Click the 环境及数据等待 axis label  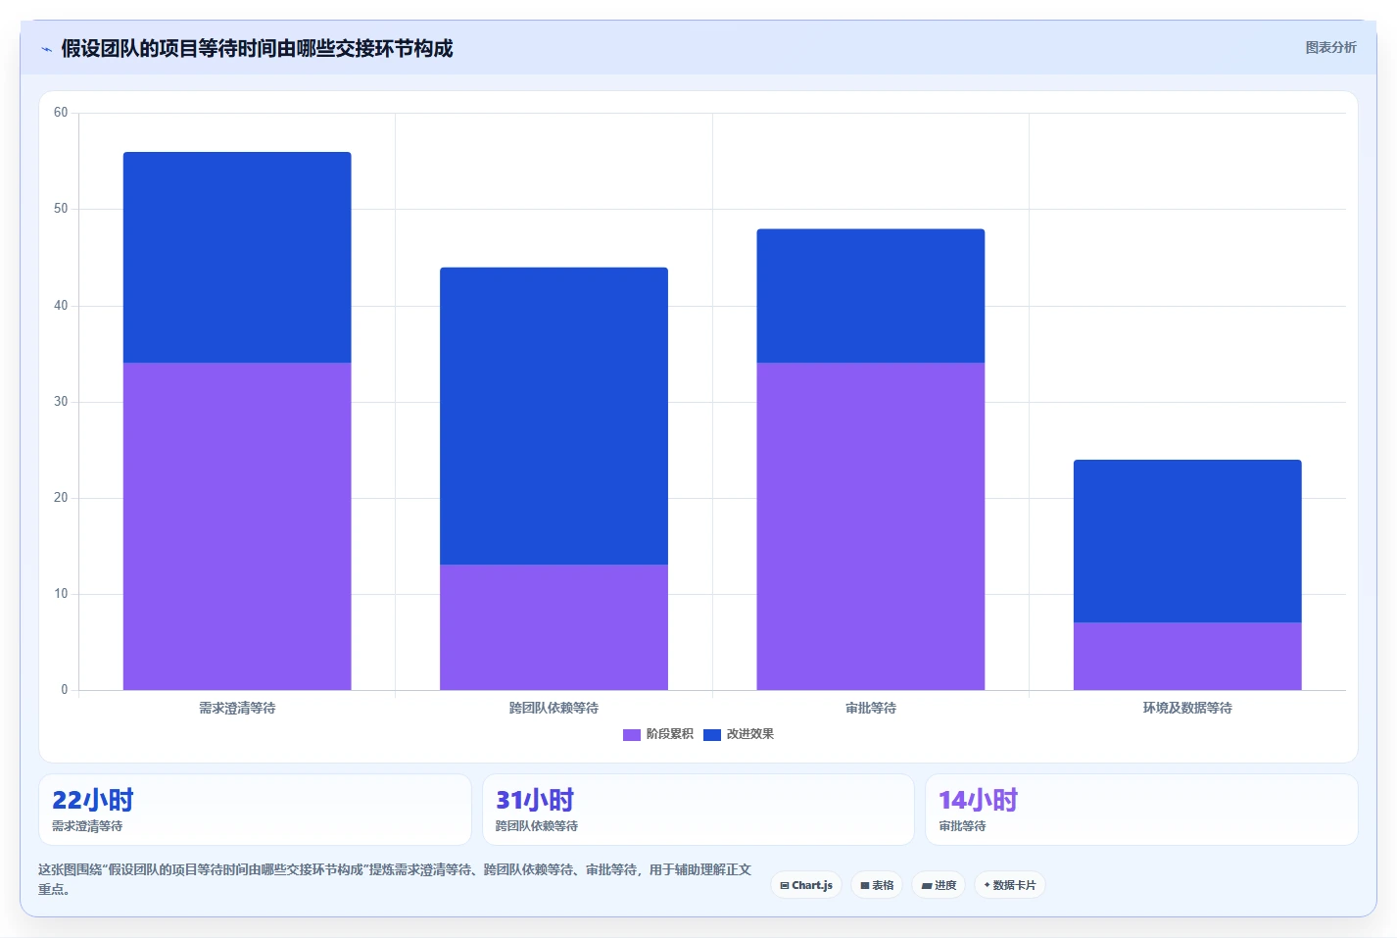[1187, 708]
